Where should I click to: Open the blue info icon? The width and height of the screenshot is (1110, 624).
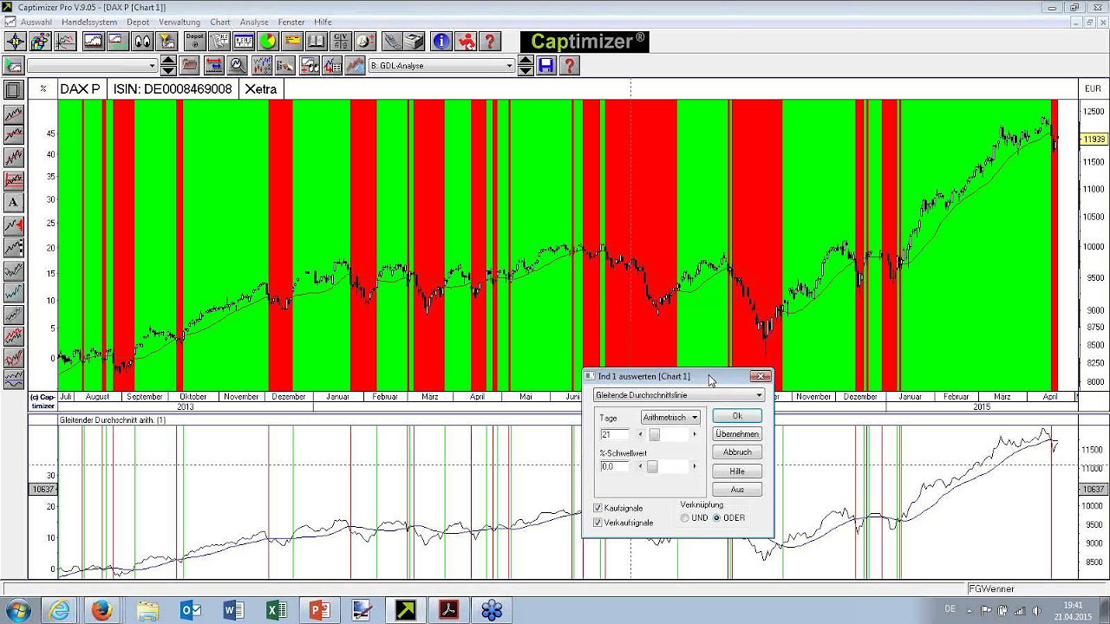[441, 42]
